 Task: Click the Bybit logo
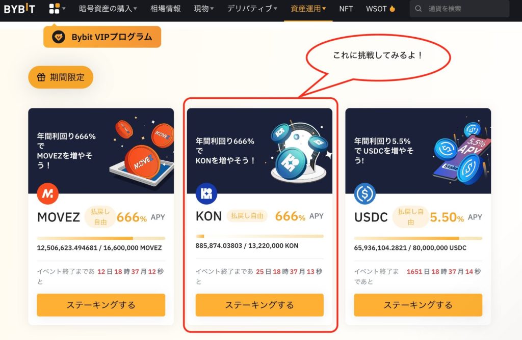tap(19, 8)
